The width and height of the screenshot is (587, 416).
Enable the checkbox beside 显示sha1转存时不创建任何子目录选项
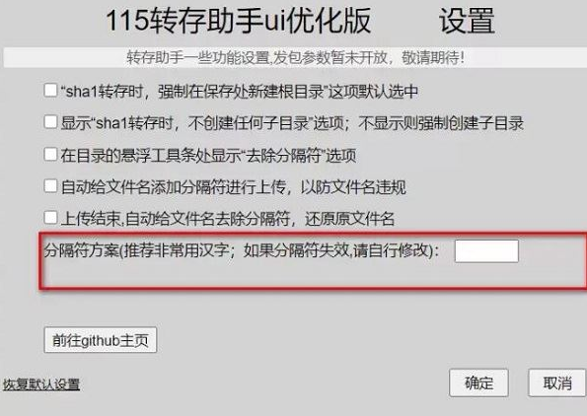pyautogui.click(x=50, y=122)
